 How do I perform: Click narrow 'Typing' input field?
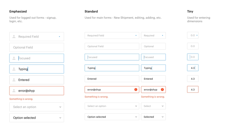(x=153, y=68)
